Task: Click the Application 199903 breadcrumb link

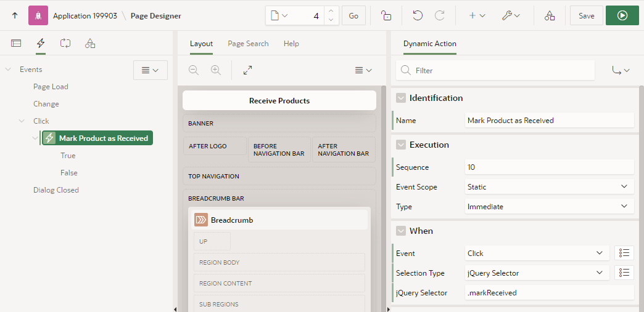Action: pos(85,16)
